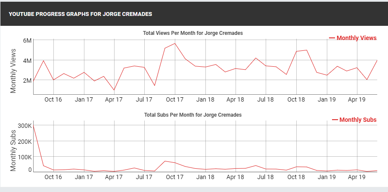The height and width of the screenshot is (192, 388).
Task: Select the Jan 18 label on the views axis
Action: (205, 99)
